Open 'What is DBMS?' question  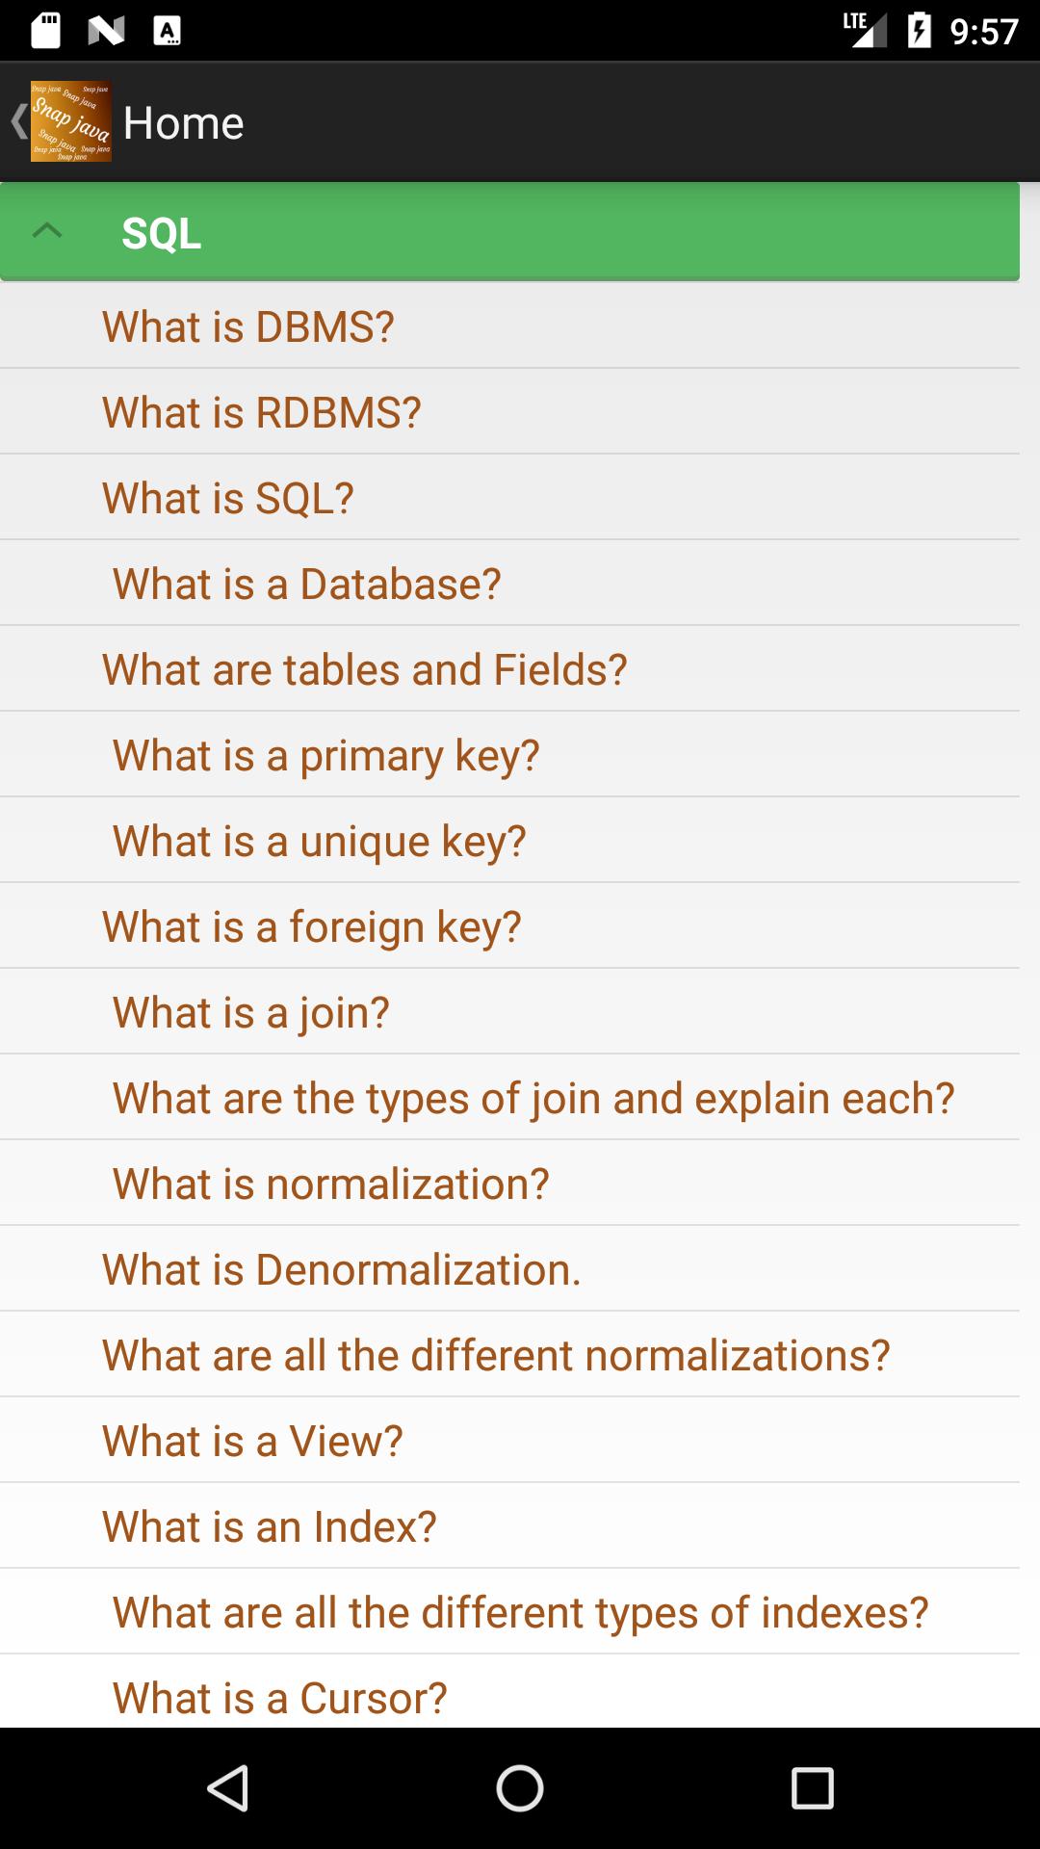coord(509,326)
